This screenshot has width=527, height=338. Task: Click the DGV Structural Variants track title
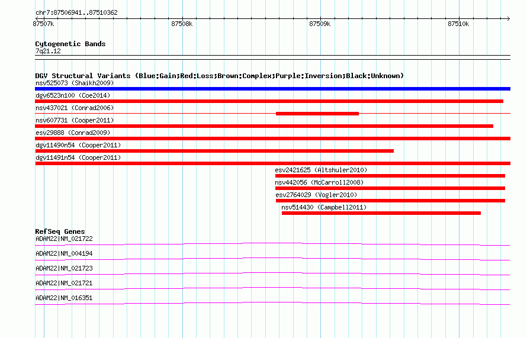[220, 76]
